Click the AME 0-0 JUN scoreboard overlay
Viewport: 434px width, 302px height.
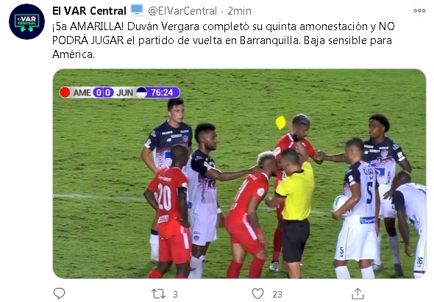click(x=120, y=93)
